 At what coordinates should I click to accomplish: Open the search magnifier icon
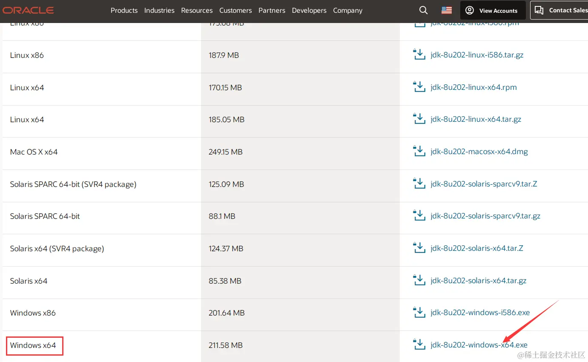423,10
